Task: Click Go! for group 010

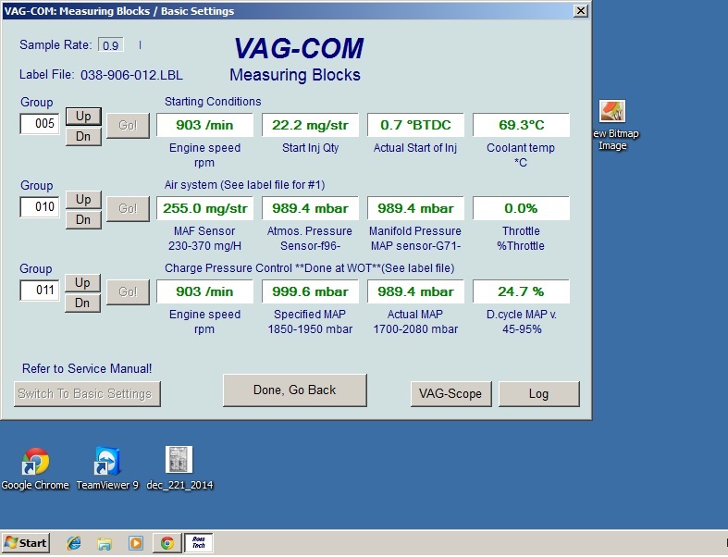Action: coord(129,208)
